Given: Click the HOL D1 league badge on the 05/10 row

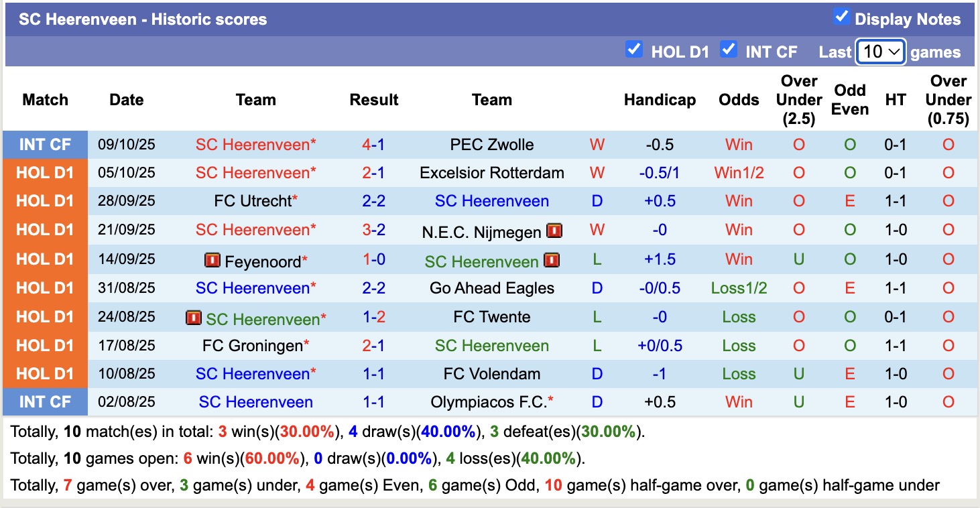Looking at the screenshot, I should pos(45,172).
